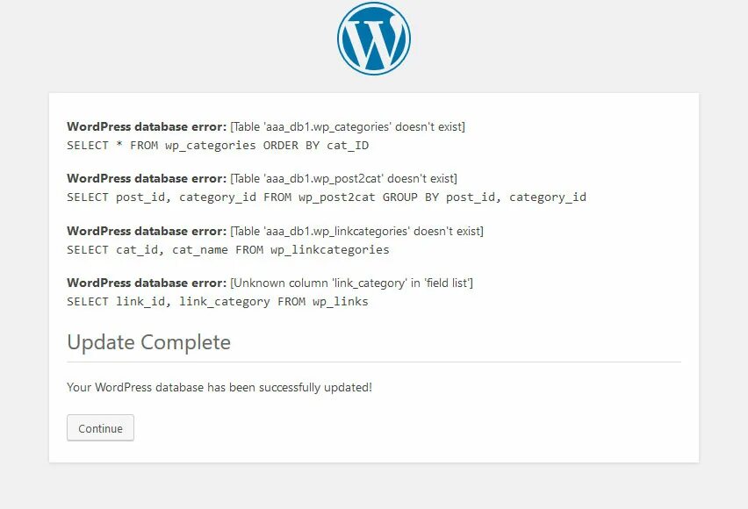
Task: Select the SELECT link_id, link_category query
Action: coord(218,302)
